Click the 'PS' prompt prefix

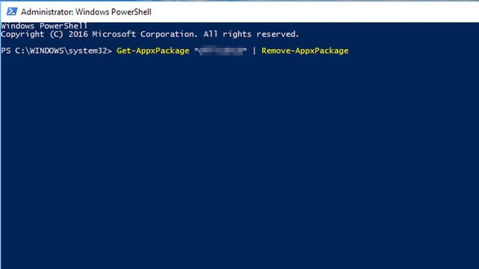point(6,50)
